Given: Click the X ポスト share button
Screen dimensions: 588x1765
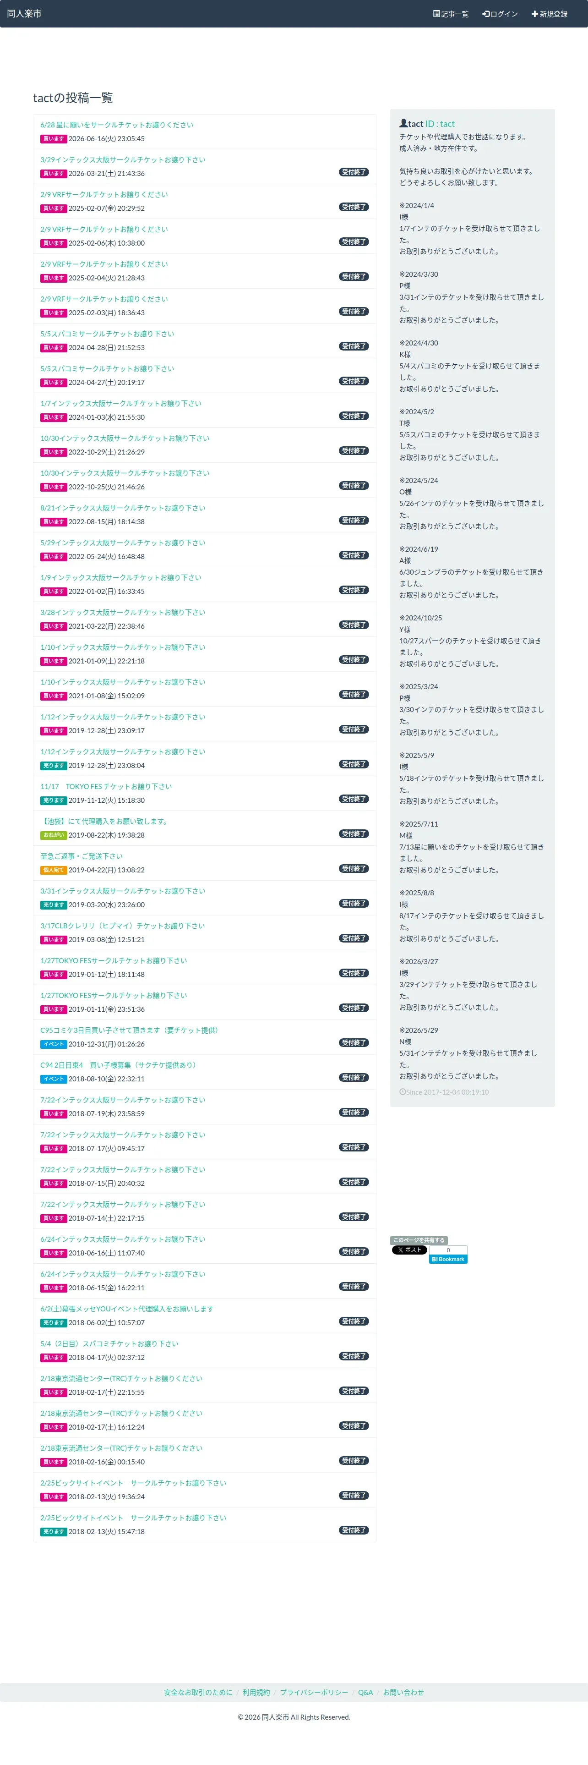Looking at the screenshot, I should click(x=409, y=1250).
